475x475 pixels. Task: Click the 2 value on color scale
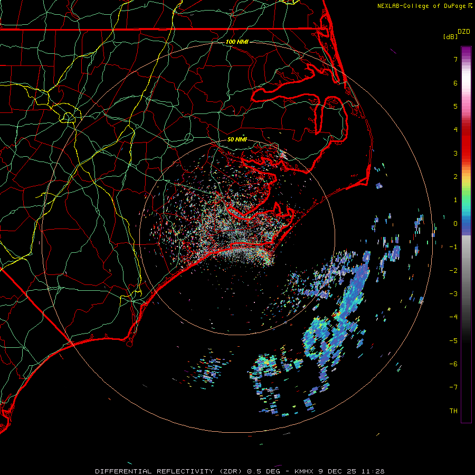coord(455,177)
